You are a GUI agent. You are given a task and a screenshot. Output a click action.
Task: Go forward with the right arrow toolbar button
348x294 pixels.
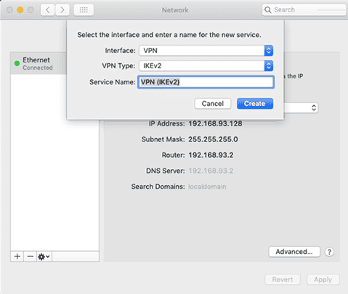tap(62, 10)
